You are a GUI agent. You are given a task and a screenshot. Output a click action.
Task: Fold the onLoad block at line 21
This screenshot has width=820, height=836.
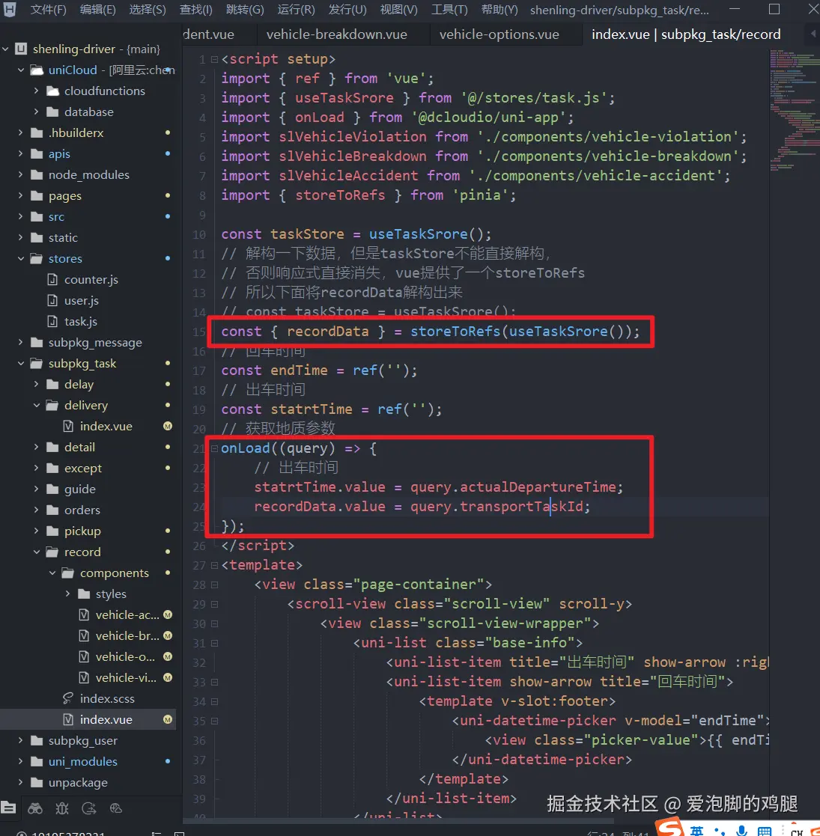point(214,448)
